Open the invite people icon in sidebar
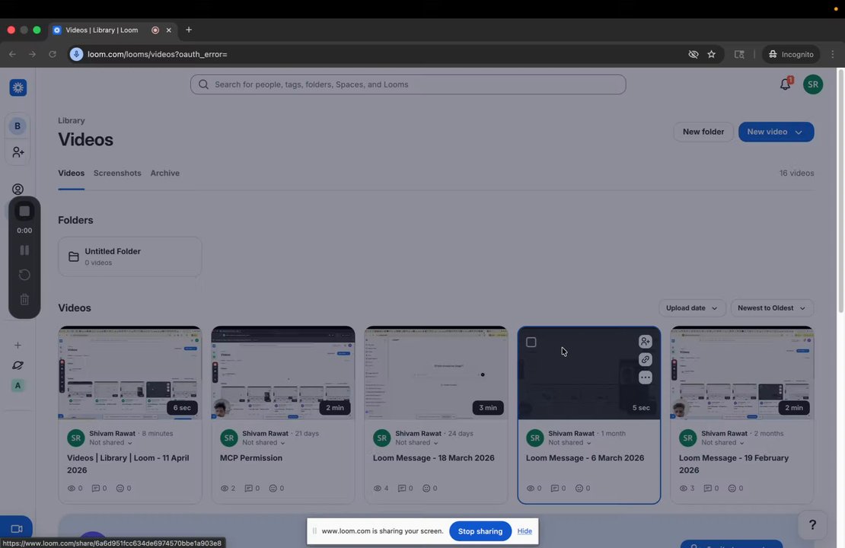Screen dimensions: 845x548 pos(18,152)
